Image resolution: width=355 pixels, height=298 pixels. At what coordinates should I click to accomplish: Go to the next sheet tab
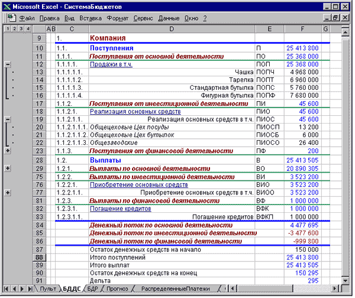pos(22,289)
